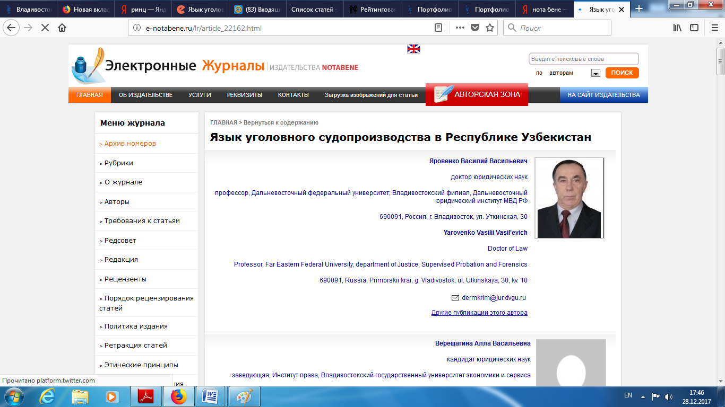Select Архив номеров in journal menu
725x407 pixels.
click(130, 144)
